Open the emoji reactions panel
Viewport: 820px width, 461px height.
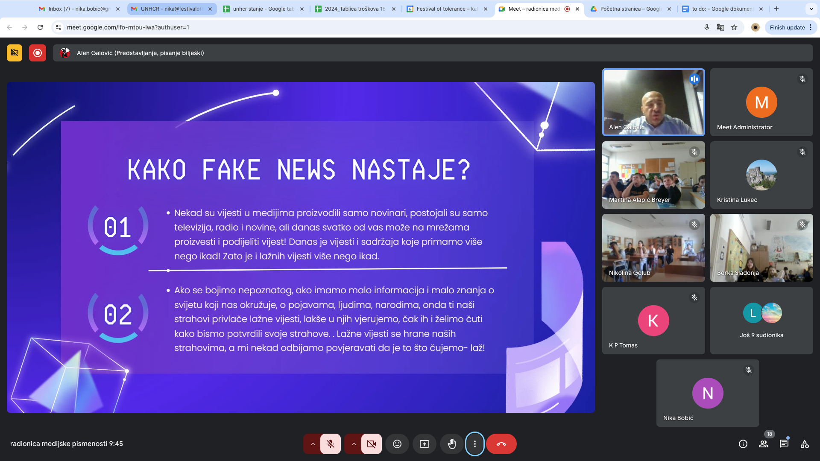397,444
